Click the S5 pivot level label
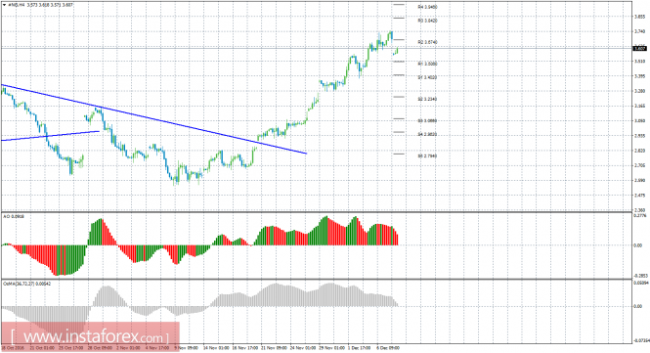The width and height of the screenshot is (650, 353). 427,156
